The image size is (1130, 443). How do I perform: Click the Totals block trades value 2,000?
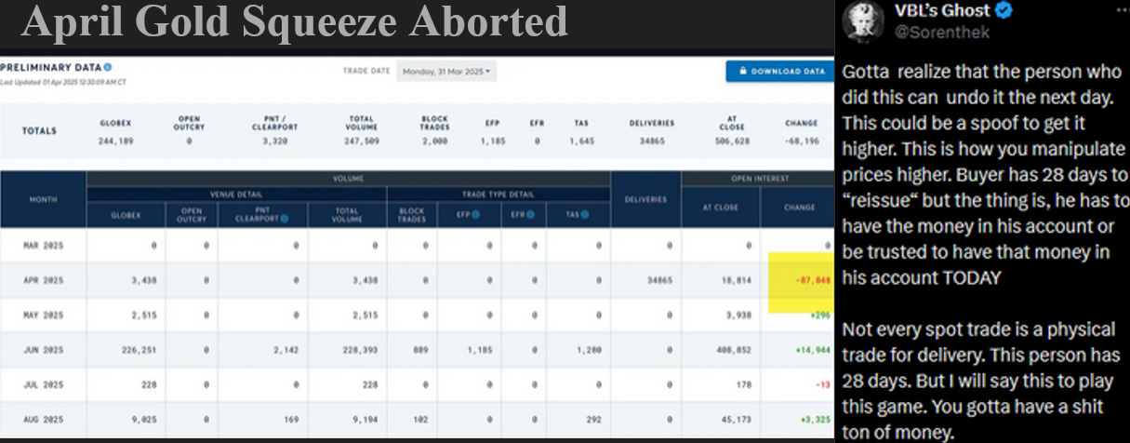pyautogui.click(x=434, y=141)
